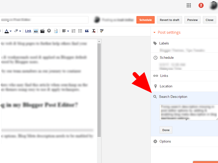Click the post title input field
The height and width of the screenshot is (163, 218).
[44, 20]
